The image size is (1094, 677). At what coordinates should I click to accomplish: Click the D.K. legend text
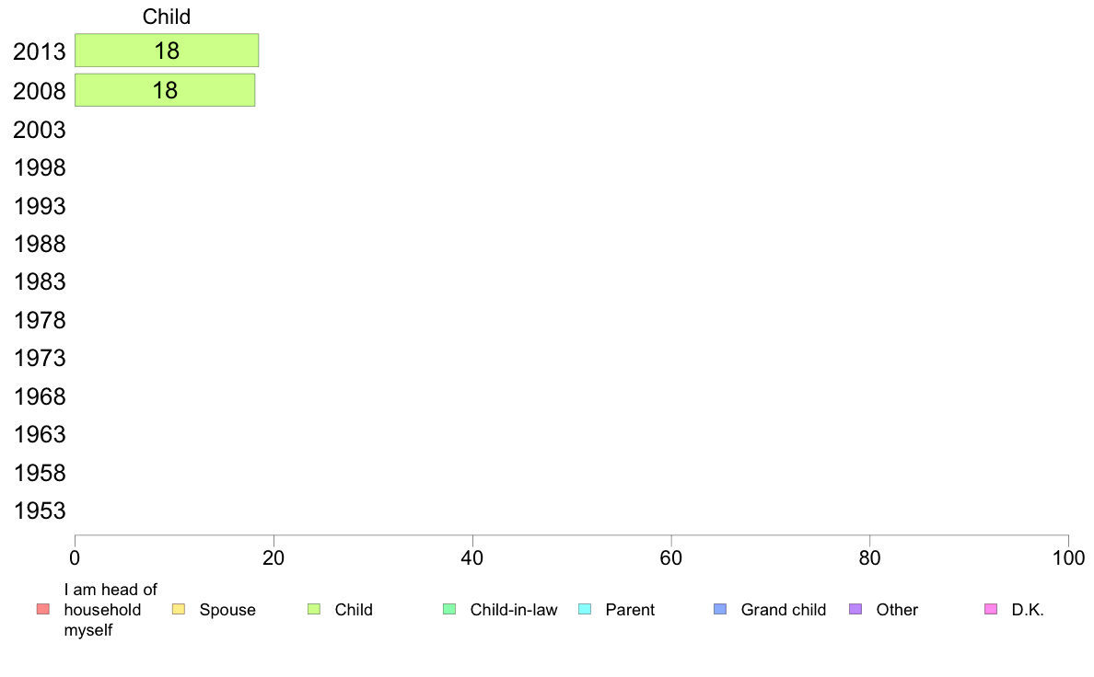point(1028,610)
